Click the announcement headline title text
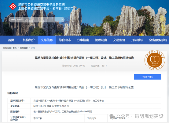169x123 pixels. (x=84, y=58)
